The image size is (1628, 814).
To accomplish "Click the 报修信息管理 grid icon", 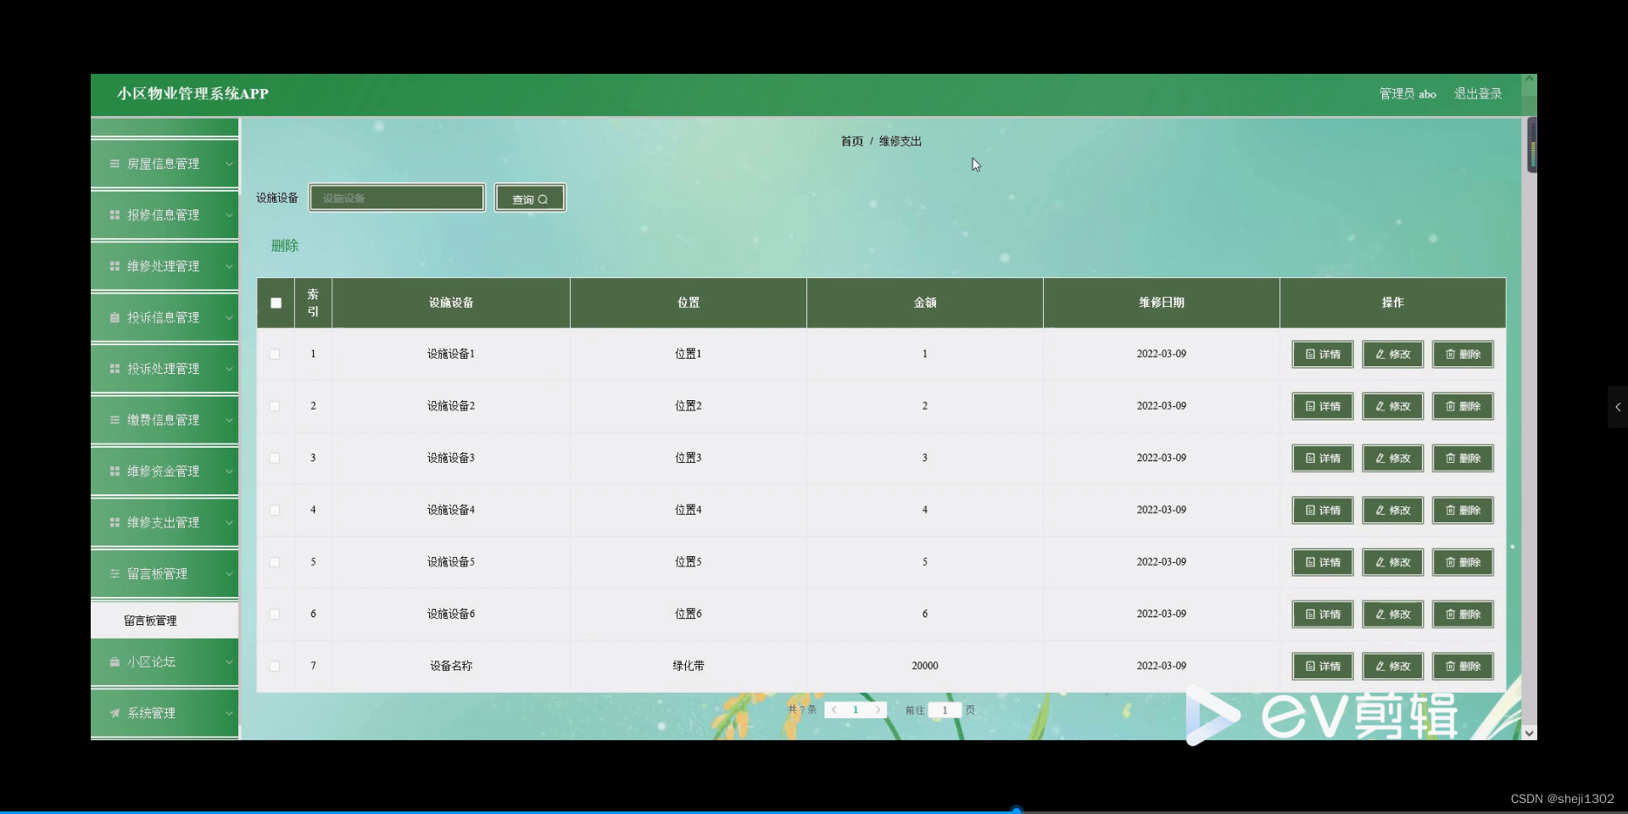I will click(114, 215).
